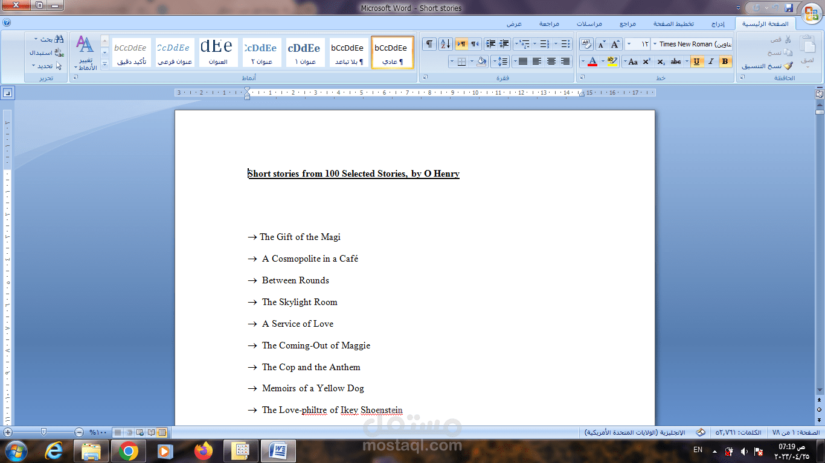Screen dimensions: 825x463
Task: Toggle Bold formatting
Action: [x=725, y=61]
